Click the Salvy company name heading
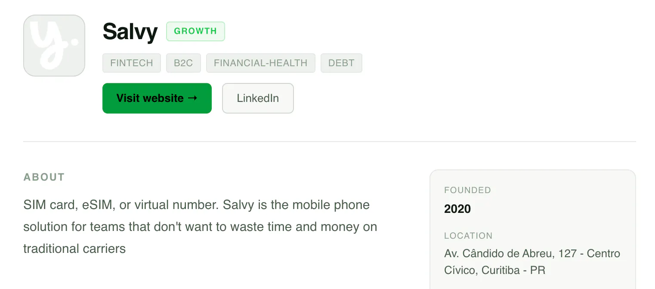Image resolution: width=655 pixels, height=289 pixels. tap(130, 32)
